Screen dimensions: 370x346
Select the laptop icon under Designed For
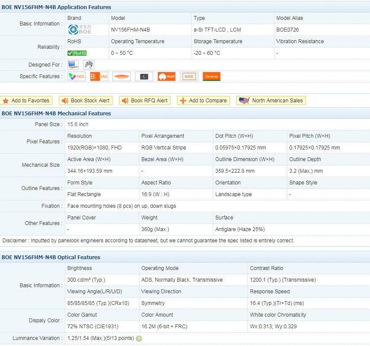click(x=73, y=64)
